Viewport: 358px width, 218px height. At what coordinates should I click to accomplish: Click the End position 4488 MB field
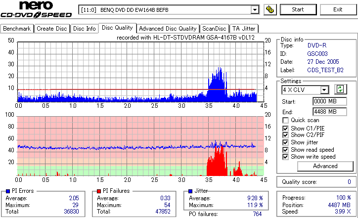click(x=329, y=112)
